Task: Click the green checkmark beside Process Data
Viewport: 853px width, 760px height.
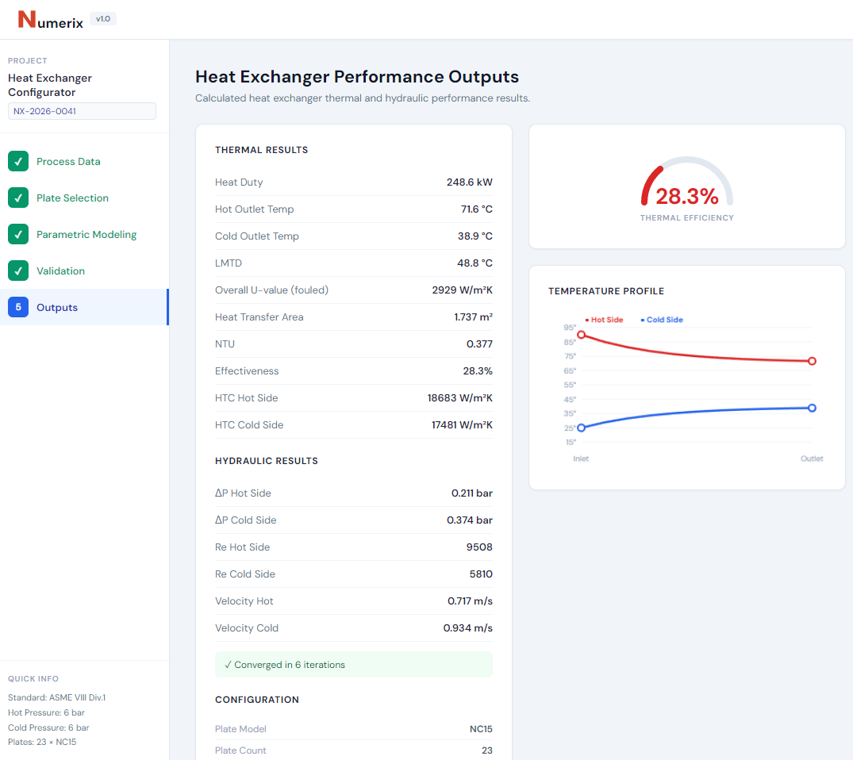Action: point(17,161)
